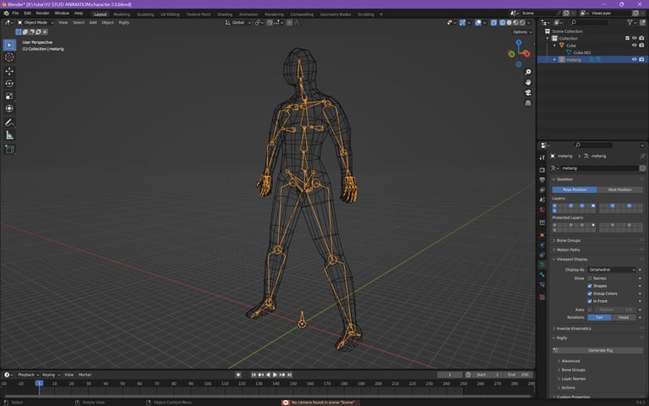
Task: Disable the In Front checkbox
Action: (590, 301)
